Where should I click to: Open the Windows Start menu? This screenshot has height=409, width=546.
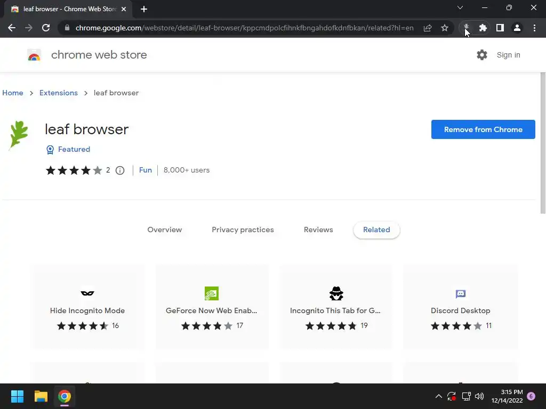pos(17,396)
